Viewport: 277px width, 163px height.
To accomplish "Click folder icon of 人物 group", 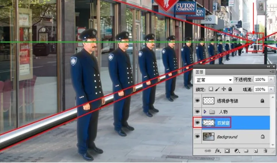I will (x=212, y=112).
